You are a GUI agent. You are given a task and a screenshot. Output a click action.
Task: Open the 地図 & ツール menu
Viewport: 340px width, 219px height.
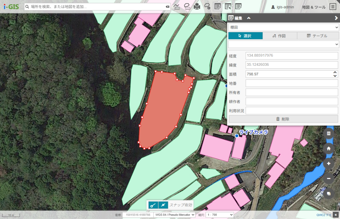click(x=314, y=7)
